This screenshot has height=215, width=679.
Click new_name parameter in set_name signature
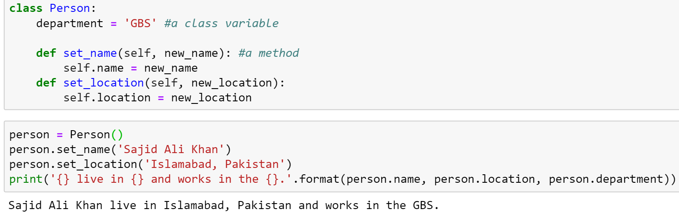(x=191, y=53)
